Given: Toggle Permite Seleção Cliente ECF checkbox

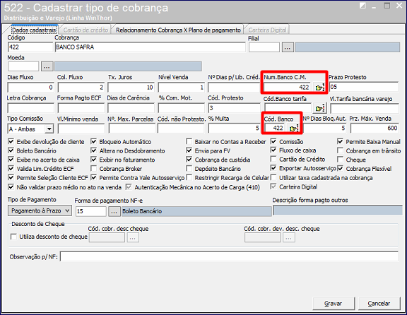Looking at the screenshot, I should [11, 178].
